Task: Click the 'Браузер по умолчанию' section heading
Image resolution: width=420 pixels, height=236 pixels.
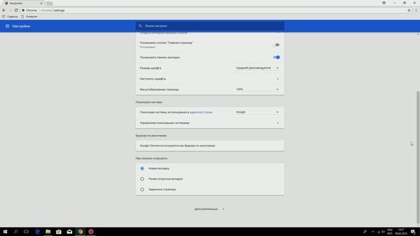Action: pyautogui.click(x=151, y=136)
